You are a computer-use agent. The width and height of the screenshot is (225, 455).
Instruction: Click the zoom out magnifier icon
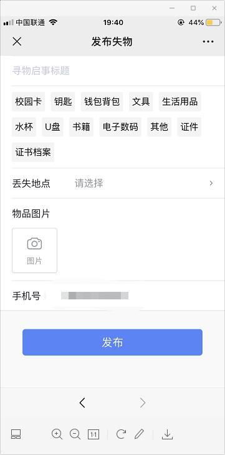click(75, 434)
